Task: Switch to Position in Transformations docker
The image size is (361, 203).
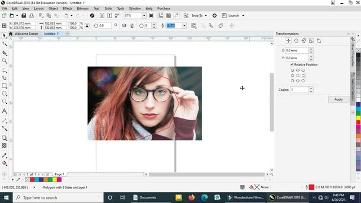Action: 288,41
